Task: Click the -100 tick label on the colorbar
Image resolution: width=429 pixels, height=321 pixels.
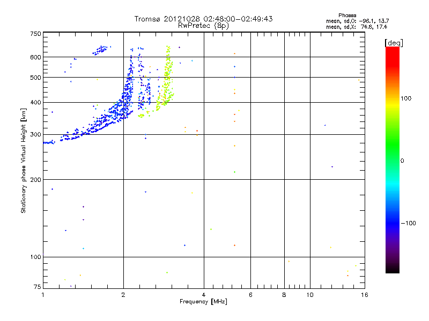Action: click(x=410, y=223)
